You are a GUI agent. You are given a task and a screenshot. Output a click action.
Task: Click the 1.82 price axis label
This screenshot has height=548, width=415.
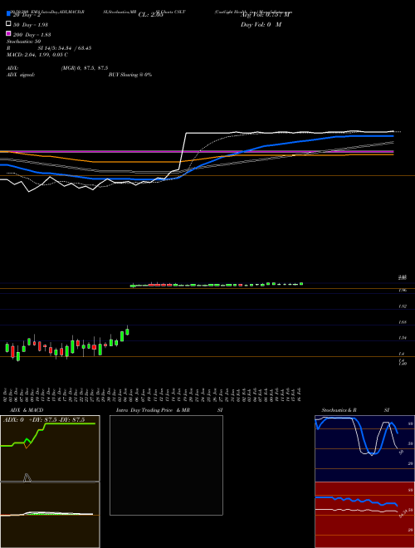pyautogui.click(x=402, y=306)
